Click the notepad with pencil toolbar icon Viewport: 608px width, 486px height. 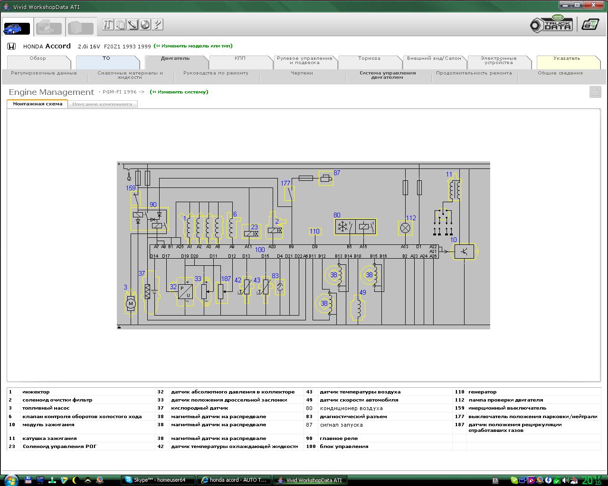(x=133, y=25)
